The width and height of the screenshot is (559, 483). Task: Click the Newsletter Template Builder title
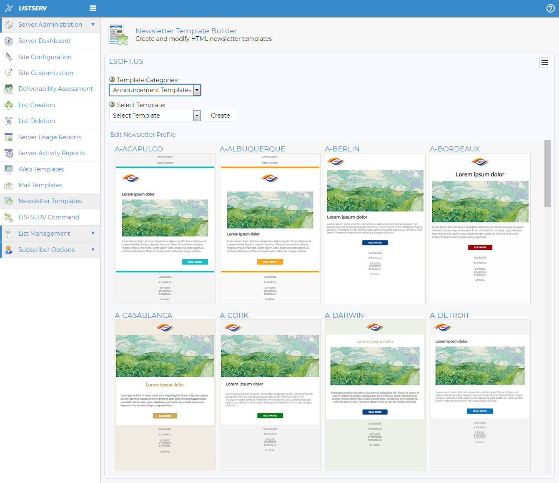coord(186,31)
